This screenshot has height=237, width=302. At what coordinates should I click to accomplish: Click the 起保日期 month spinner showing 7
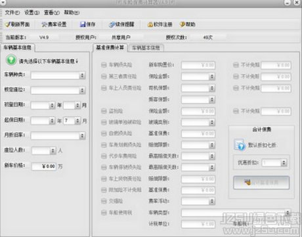pyautogui.click(x=72, y=121)
